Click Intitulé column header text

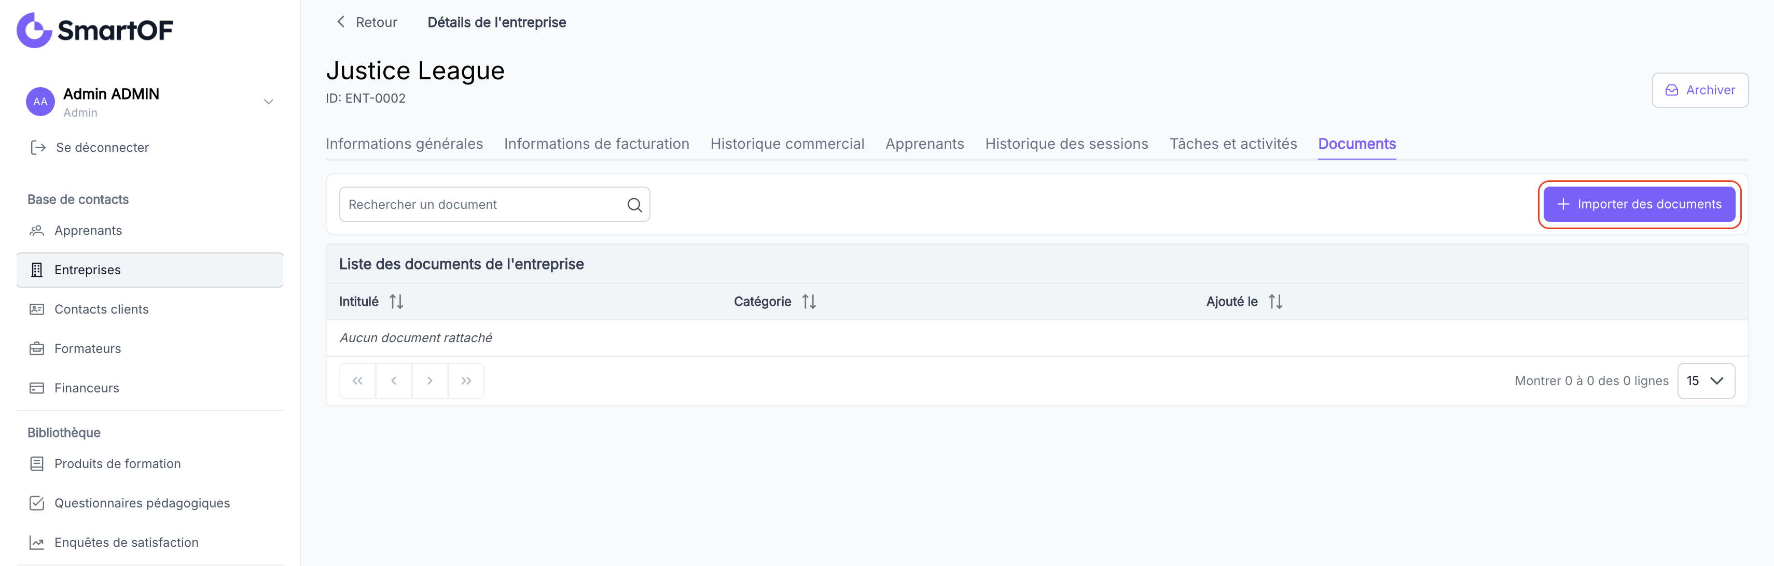pos(358,301)
